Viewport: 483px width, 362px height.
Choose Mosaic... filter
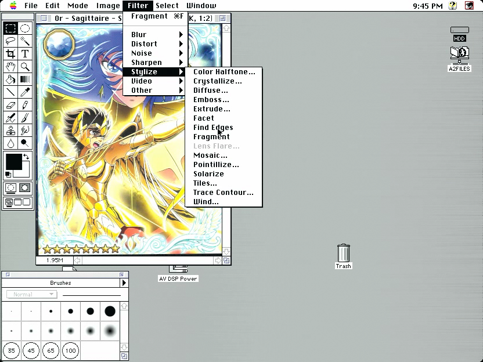click(224, 155)
